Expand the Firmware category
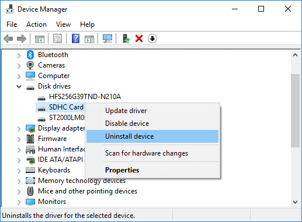302x222 pixels. pos(19,139)
